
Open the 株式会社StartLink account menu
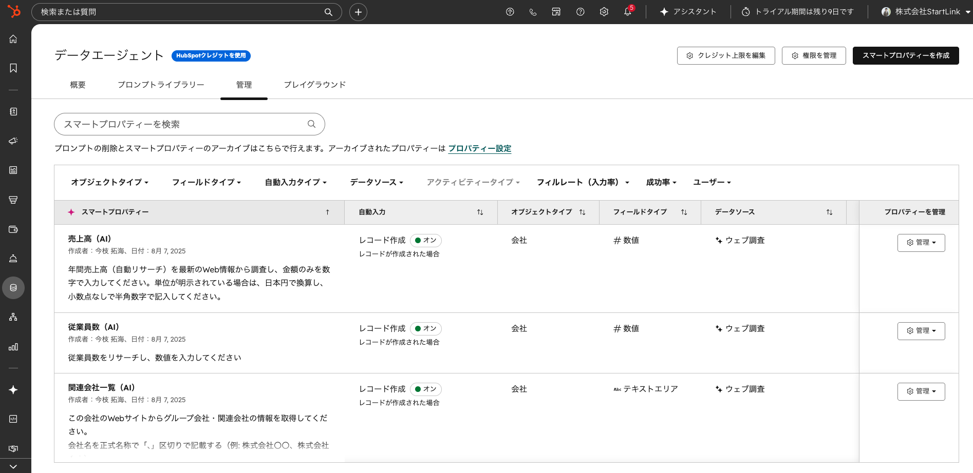926,12
